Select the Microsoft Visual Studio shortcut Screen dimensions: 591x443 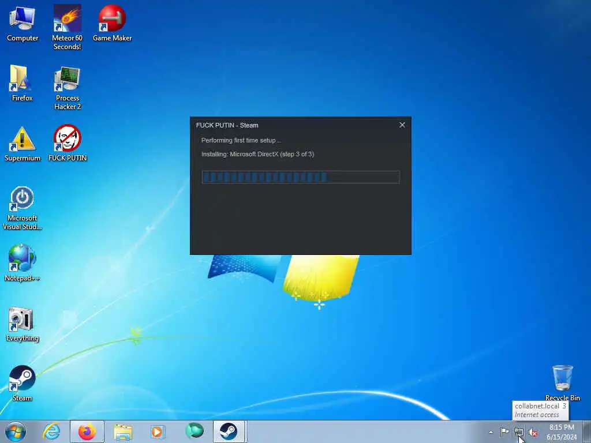[x=23, y=208]
